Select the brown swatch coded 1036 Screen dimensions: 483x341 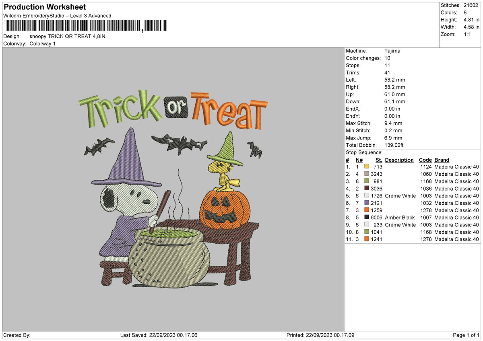(367, 189)
